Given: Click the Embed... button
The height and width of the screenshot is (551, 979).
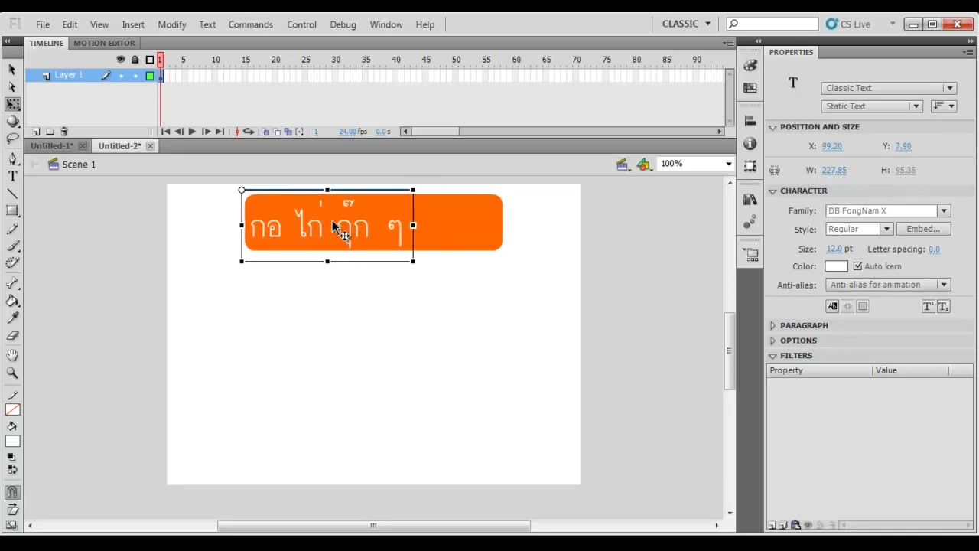Looking at the screenshot, I should coord(923,229).
